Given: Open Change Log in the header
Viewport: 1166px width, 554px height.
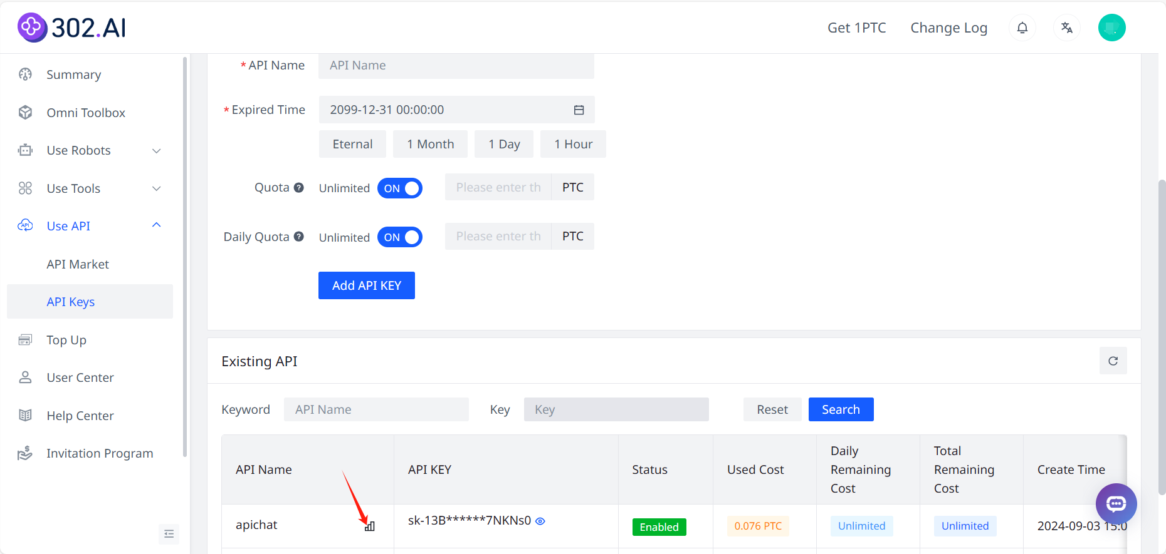Looking at the screenshot, I should tap(949, 28).
